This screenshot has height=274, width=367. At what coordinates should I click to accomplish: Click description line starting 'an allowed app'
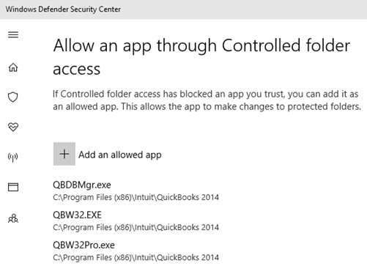tap(207, 107)
